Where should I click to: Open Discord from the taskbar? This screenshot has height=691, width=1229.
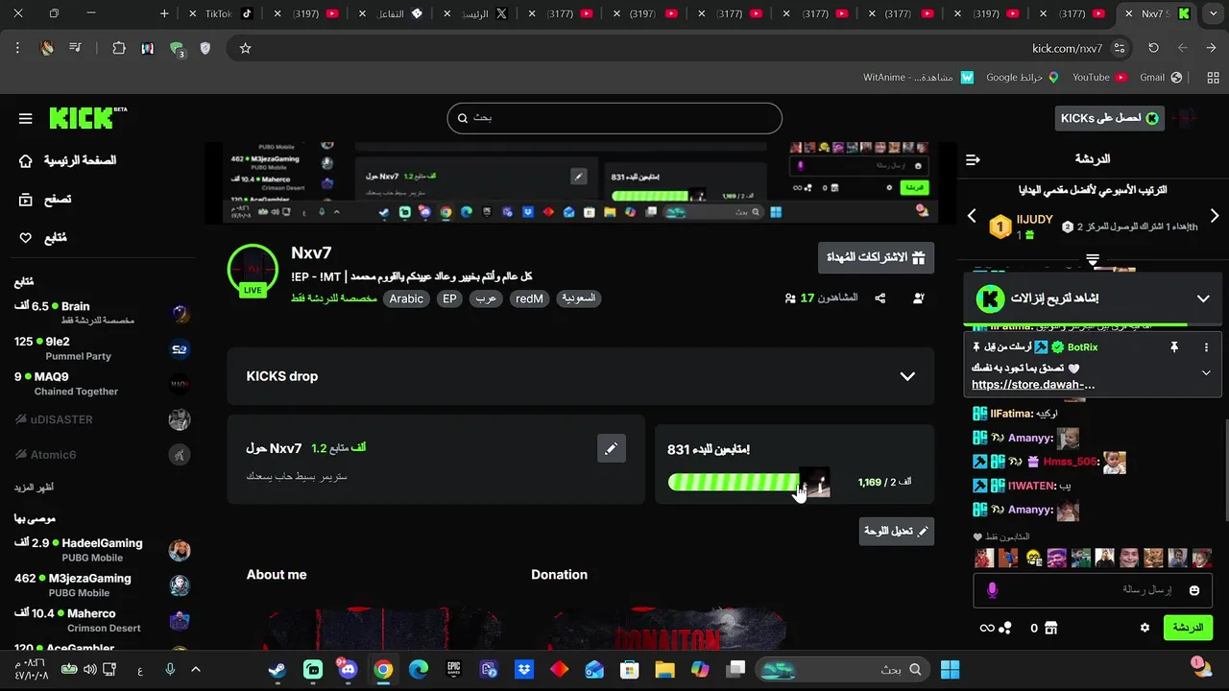click(x=347, y=670)
